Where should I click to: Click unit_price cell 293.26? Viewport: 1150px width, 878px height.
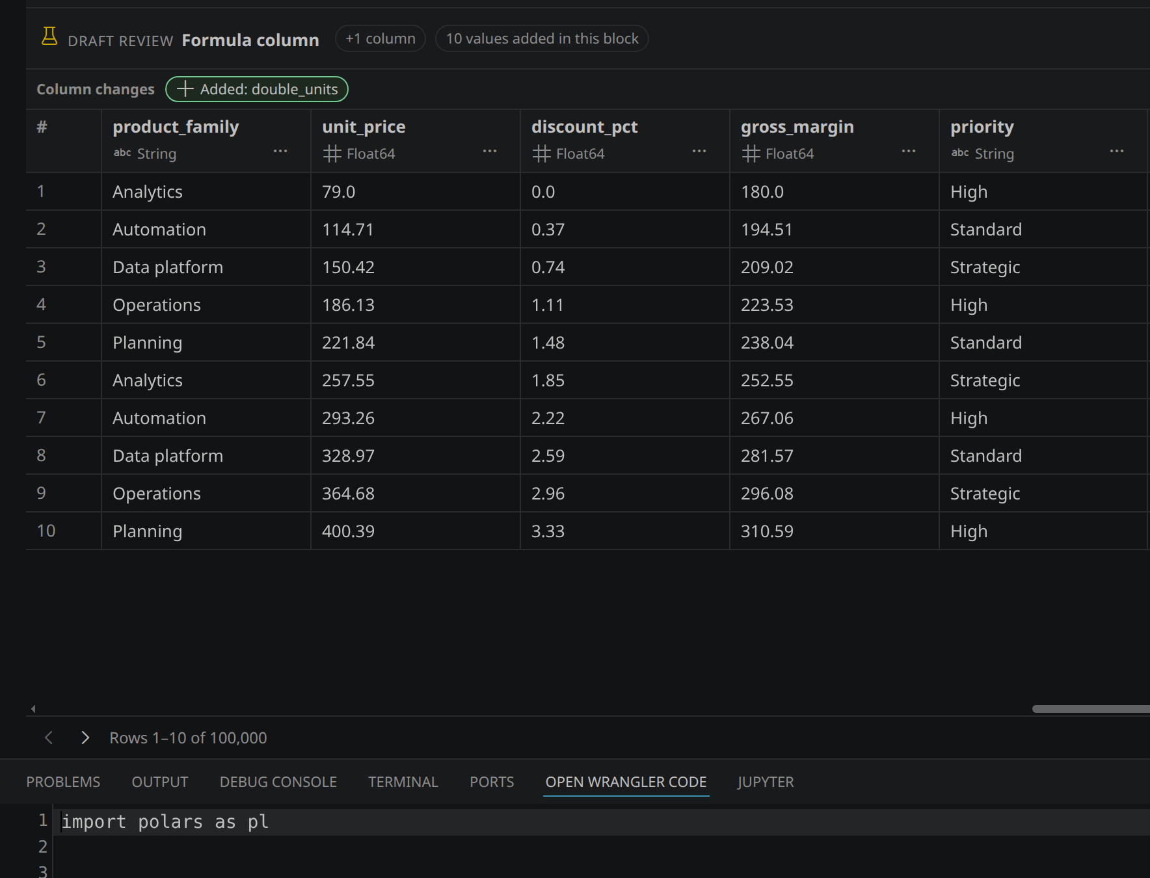coord(416,418)
